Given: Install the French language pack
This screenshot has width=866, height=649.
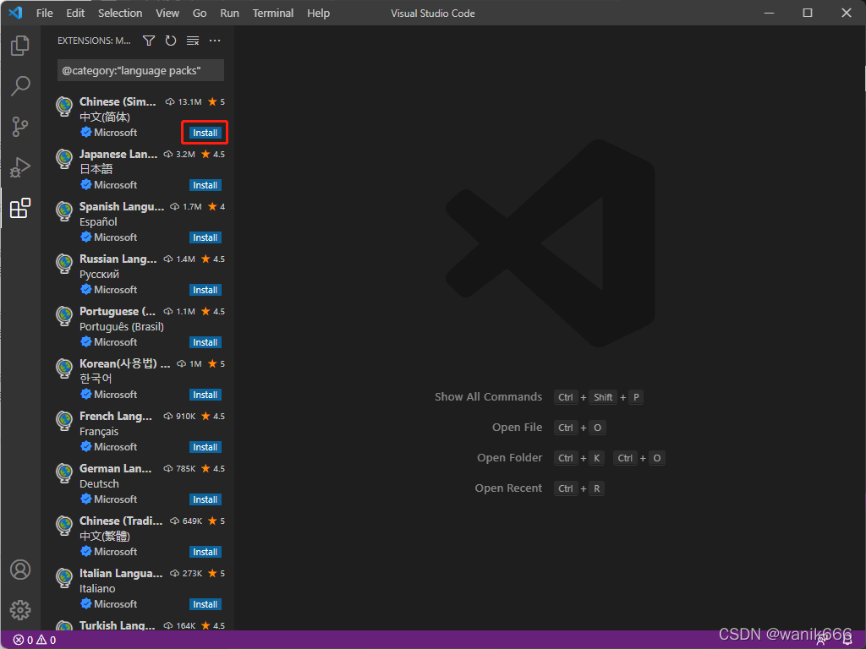Looking at the screenshot, I should pos(205,448).
